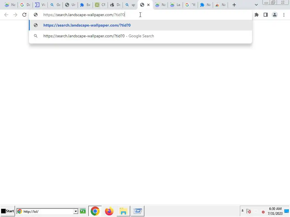Select the Google Search suggestion row

coord(140,36)
